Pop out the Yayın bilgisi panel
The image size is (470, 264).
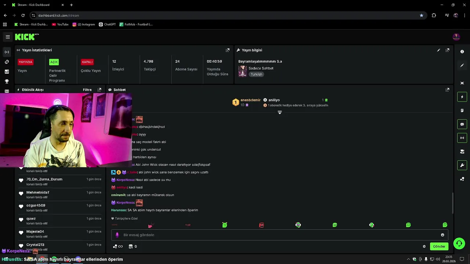447,50
